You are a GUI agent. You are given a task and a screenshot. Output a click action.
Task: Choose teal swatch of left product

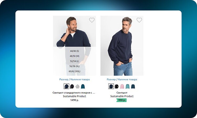tap(83, 86)
